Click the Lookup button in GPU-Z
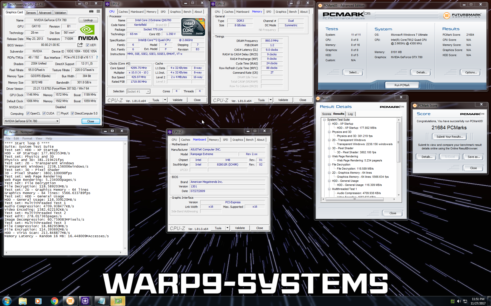491x306 pixels. pyautogui.click(x=88, y=20)
